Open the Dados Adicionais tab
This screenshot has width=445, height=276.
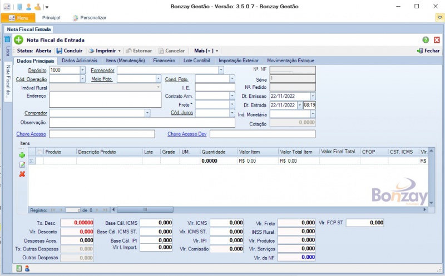click(80, 61)
